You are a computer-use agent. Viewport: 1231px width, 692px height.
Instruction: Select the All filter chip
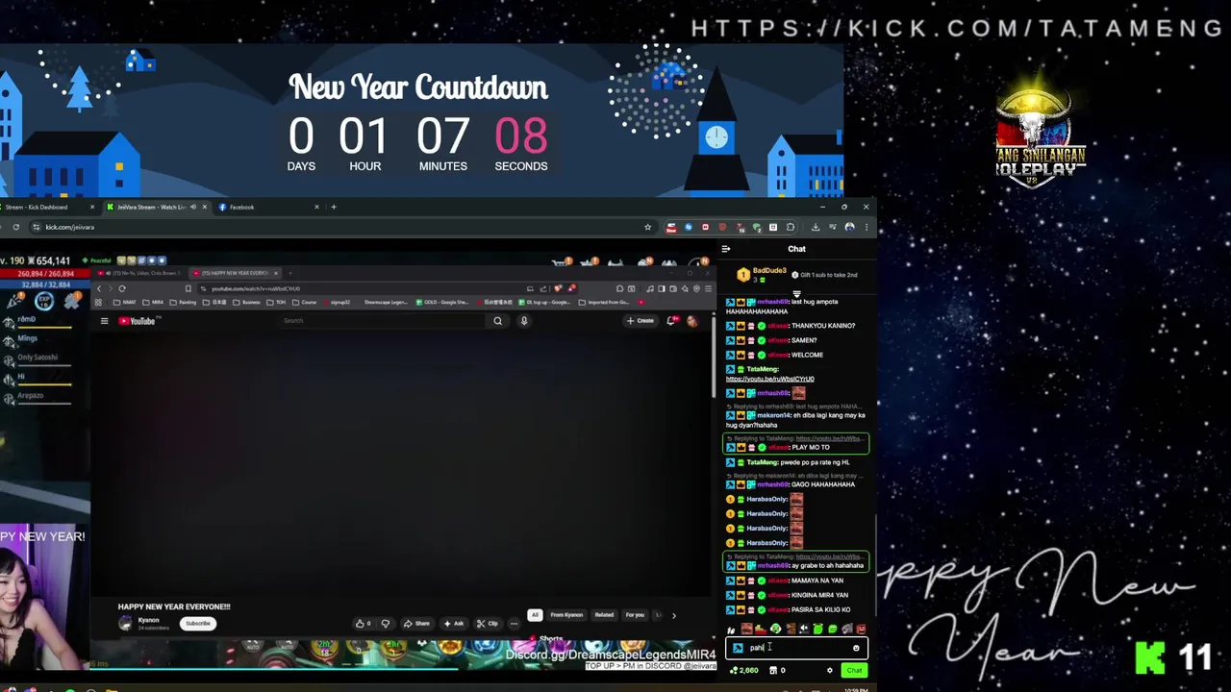coord(535,615)
